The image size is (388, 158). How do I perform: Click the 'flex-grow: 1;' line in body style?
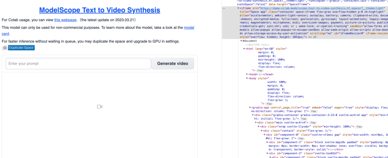[x=278, y=100]
